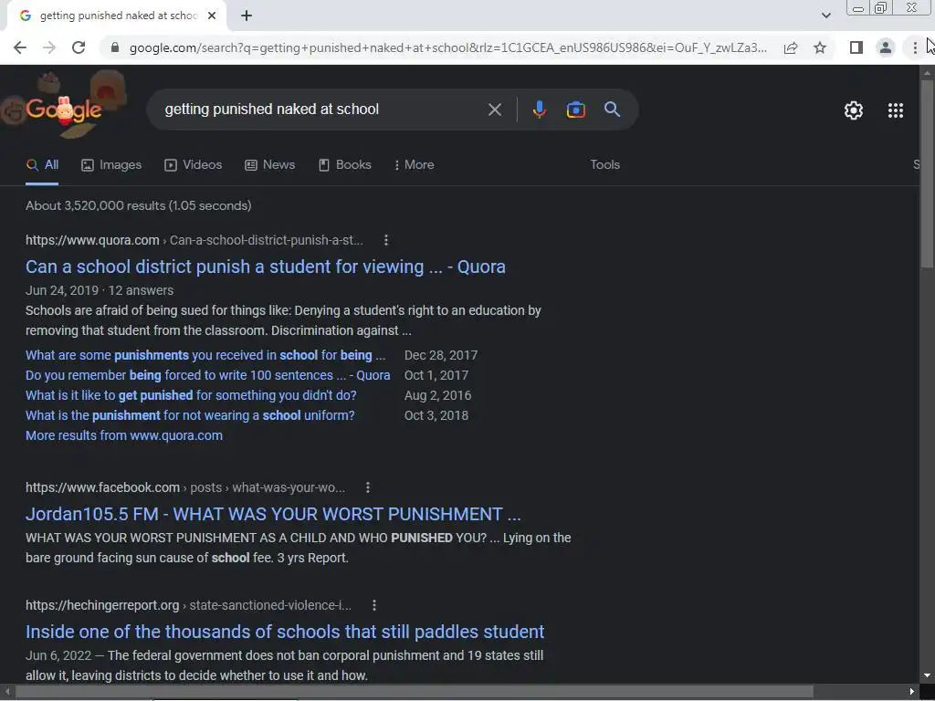Switch to the Books tab
The height and width of the screenshot is (701, 935).
click(x=345, y=165)
